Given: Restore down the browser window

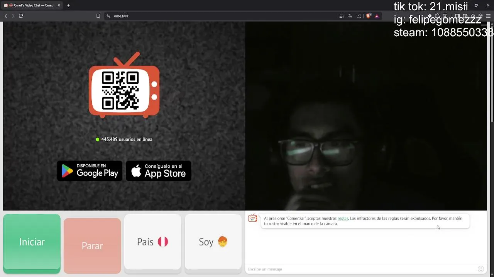Looking at the screenshot, I should click(476, 5).
